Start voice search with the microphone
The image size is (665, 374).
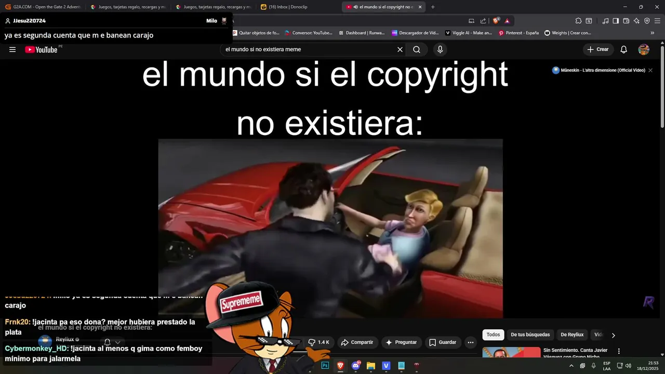(440, 49)
